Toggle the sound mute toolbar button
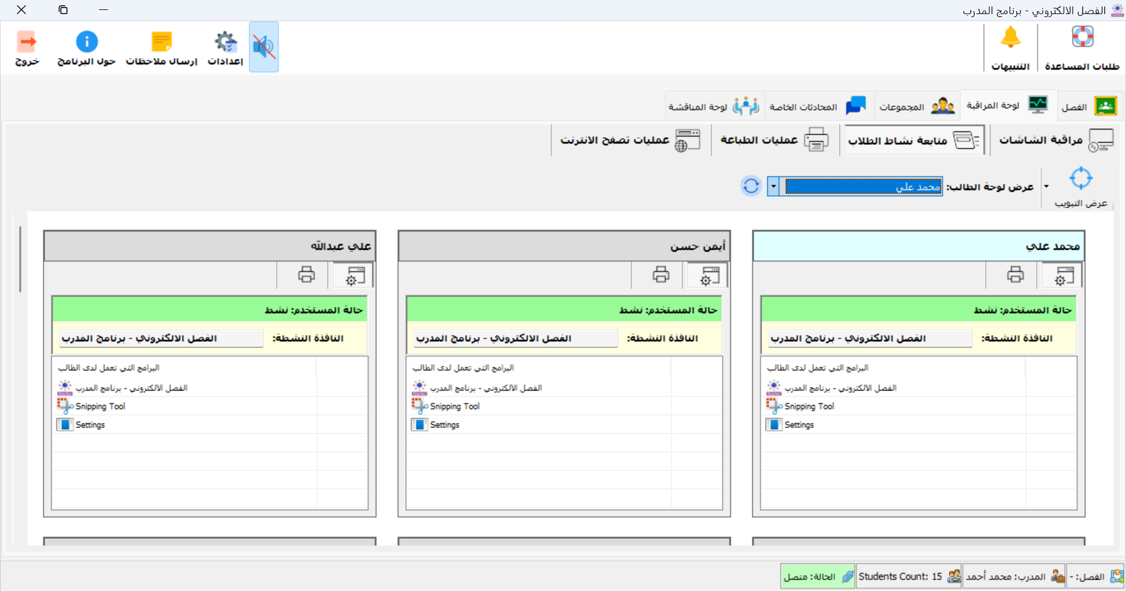Viewport: 1126px width, 591px height. 264,47
